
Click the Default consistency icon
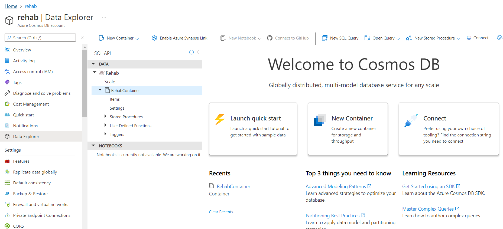tap(7, 183)
